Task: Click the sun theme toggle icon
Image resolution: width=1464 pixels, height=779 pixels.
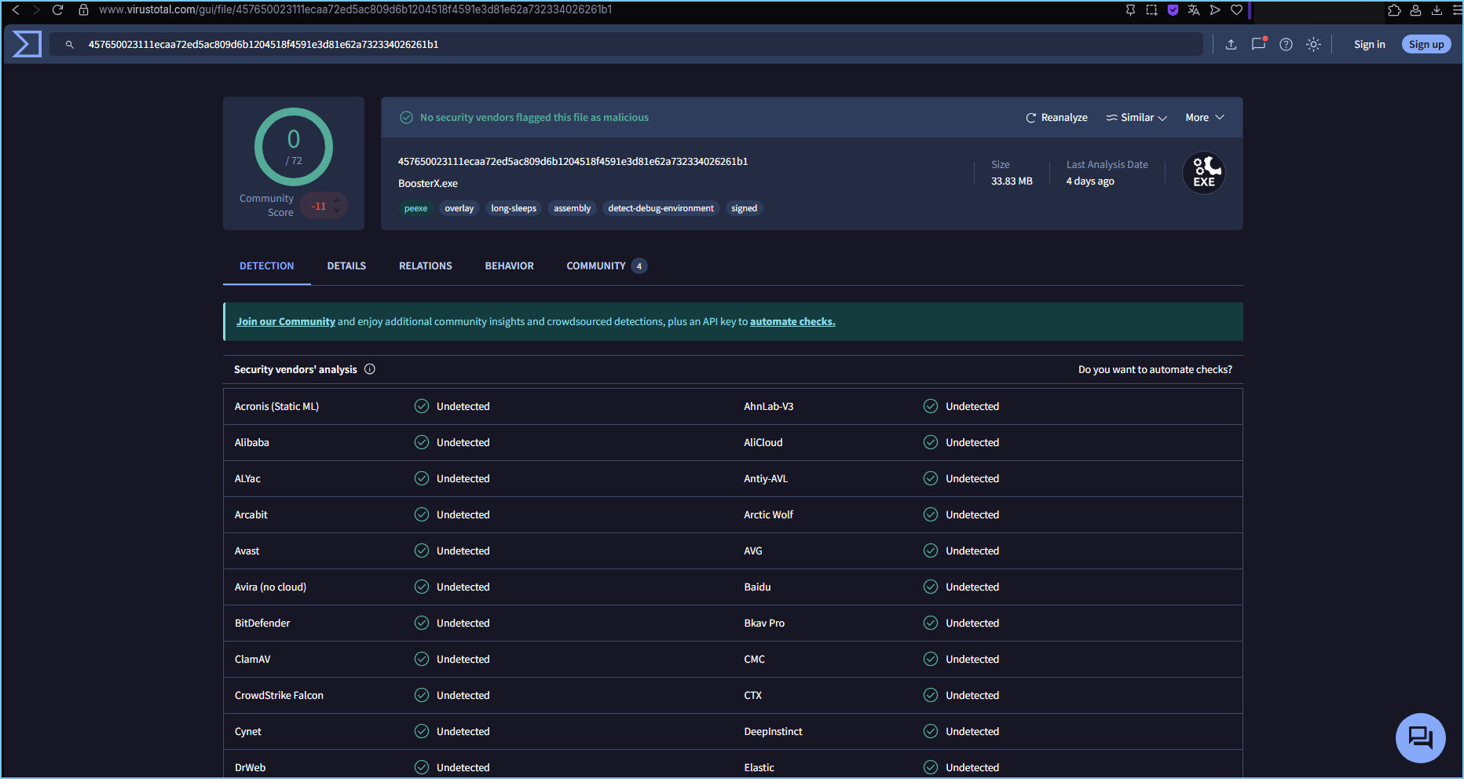Action: [x=1313, y=45]
